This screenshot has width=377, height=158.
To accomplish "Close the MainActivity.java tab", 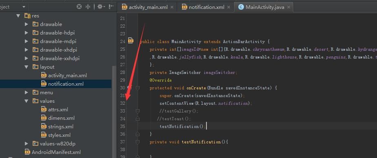I will click(x=288, y=7).
